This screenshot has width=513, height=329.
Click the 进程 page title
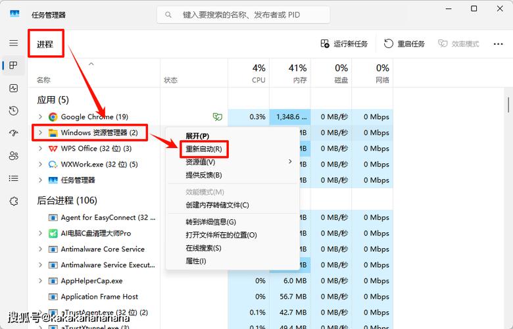tap(45, 44)
